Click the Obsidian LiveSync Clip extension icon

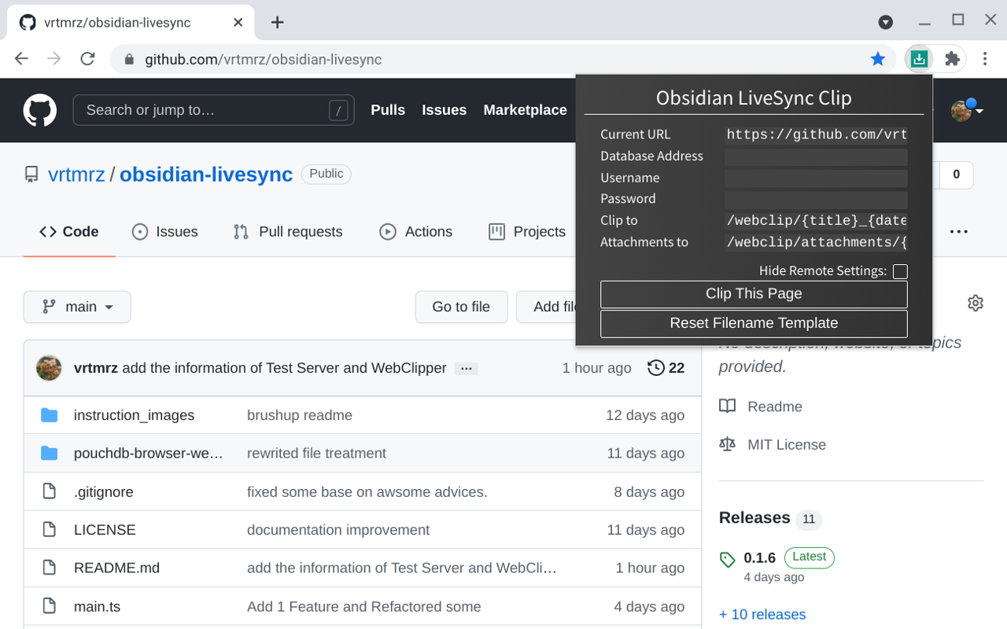919,58
